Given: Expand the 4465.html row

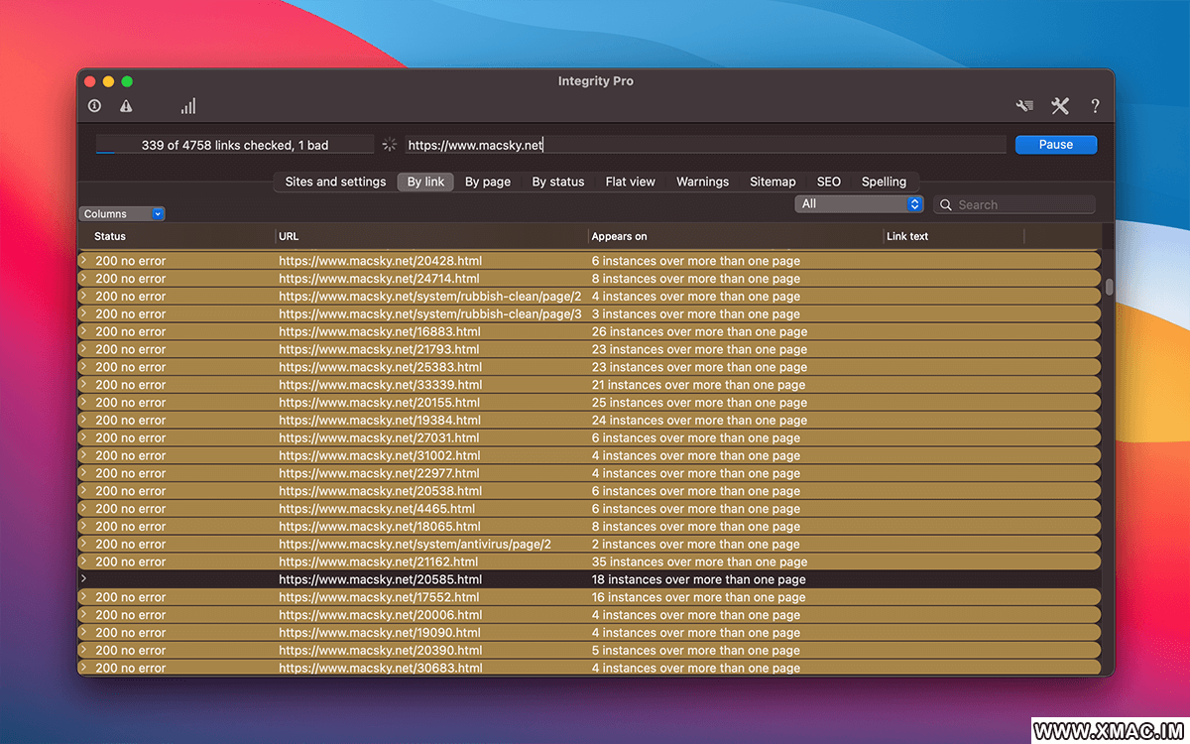Looking at the screenshot, I should [x=84, y=509].
